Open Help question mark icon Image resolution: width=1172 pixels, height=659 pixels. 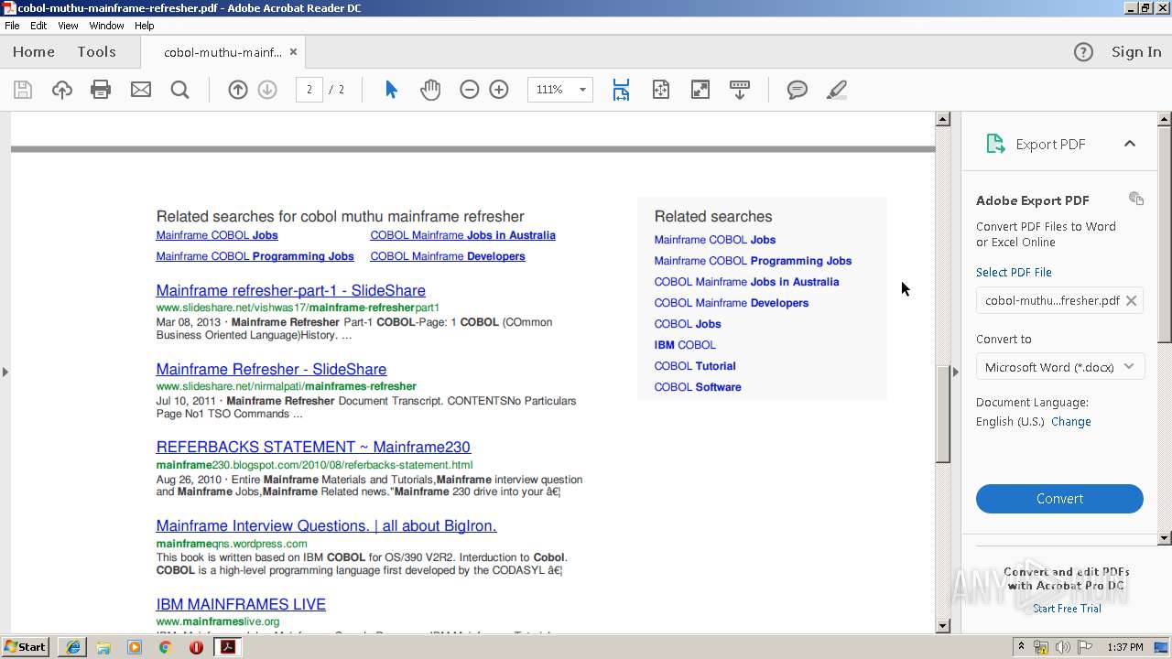coord(1083,52)
